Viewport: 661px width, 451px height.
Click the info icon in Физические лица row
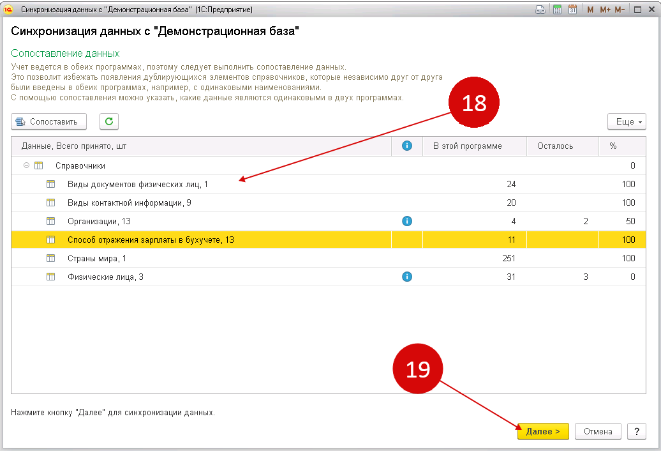[407, 277]
